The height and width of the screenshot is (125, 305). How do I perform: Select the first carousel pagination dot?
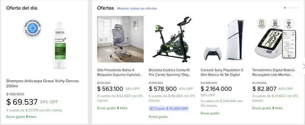click(x=285, y=8)
